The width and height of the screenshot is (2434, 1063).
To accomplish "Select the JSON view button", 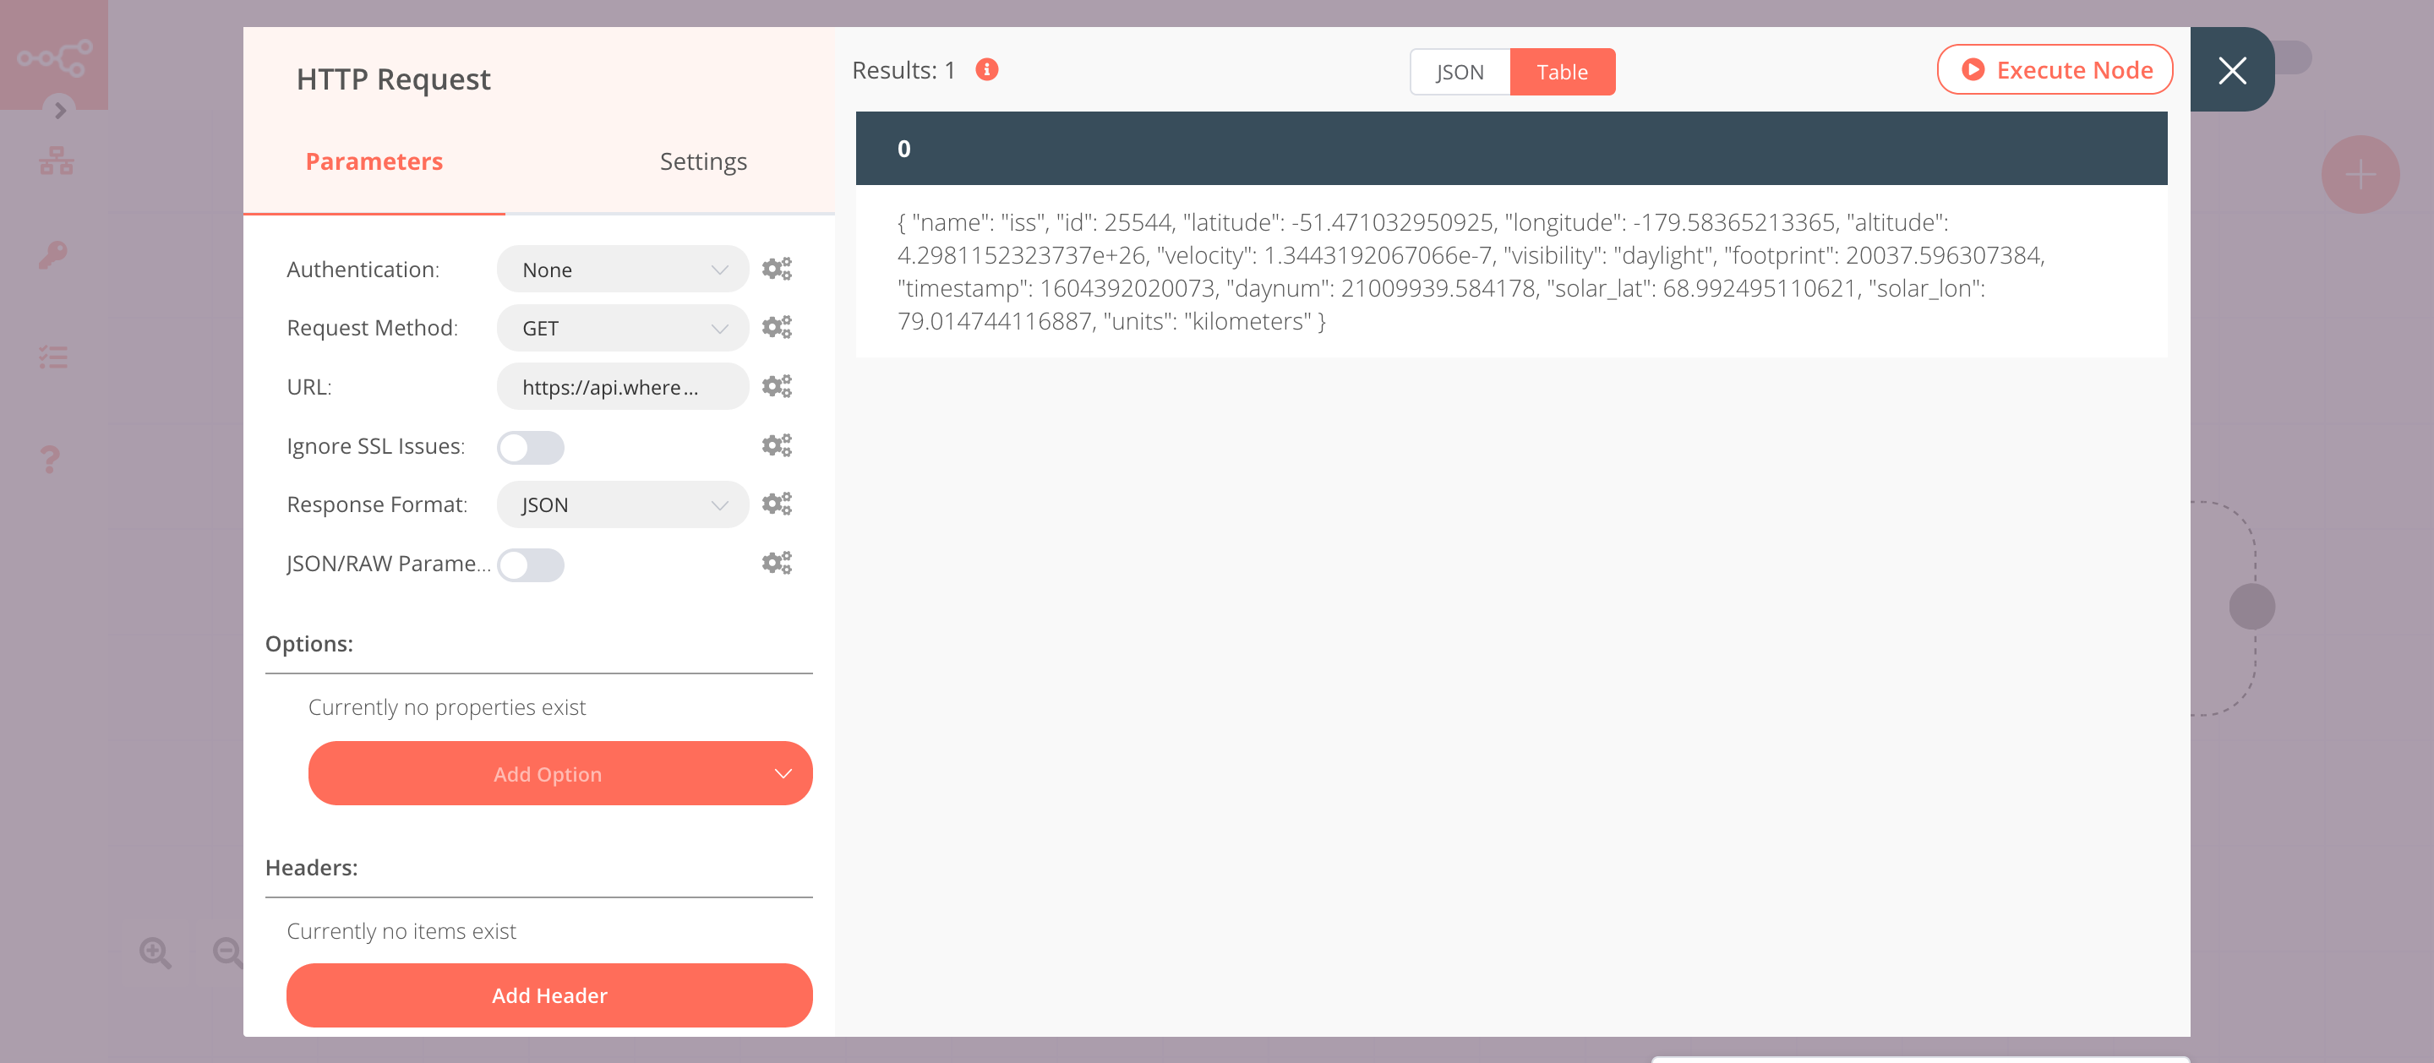I will click(1458, 71).
